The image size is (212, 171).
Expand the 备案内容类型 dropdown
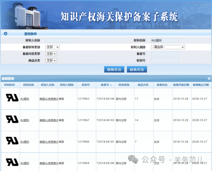(51, 54)
